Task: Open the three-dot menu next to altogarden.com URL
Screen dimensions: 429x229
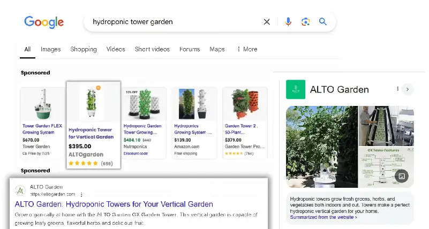Action: [81, 195]
